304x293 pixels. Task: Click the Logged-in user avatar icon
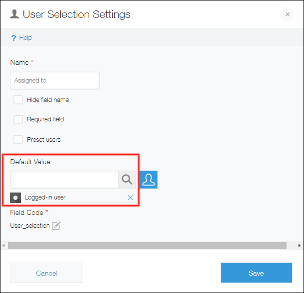15,197
